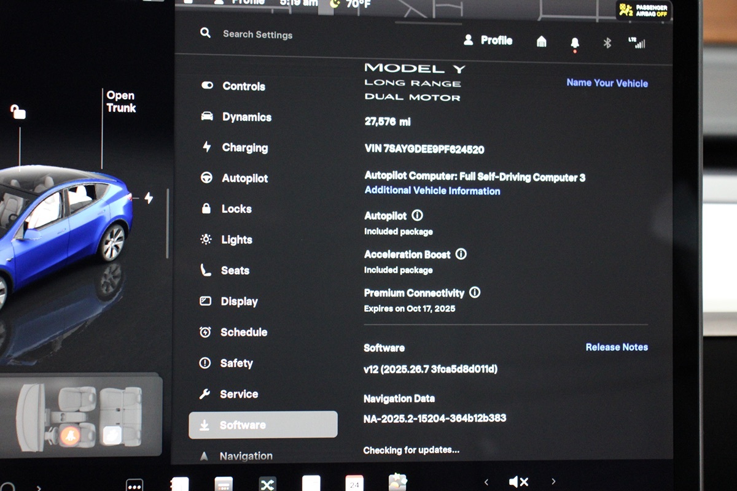The image size is (737, 491).
Task: Open the Autopilot settings menu
Action: 244,178
